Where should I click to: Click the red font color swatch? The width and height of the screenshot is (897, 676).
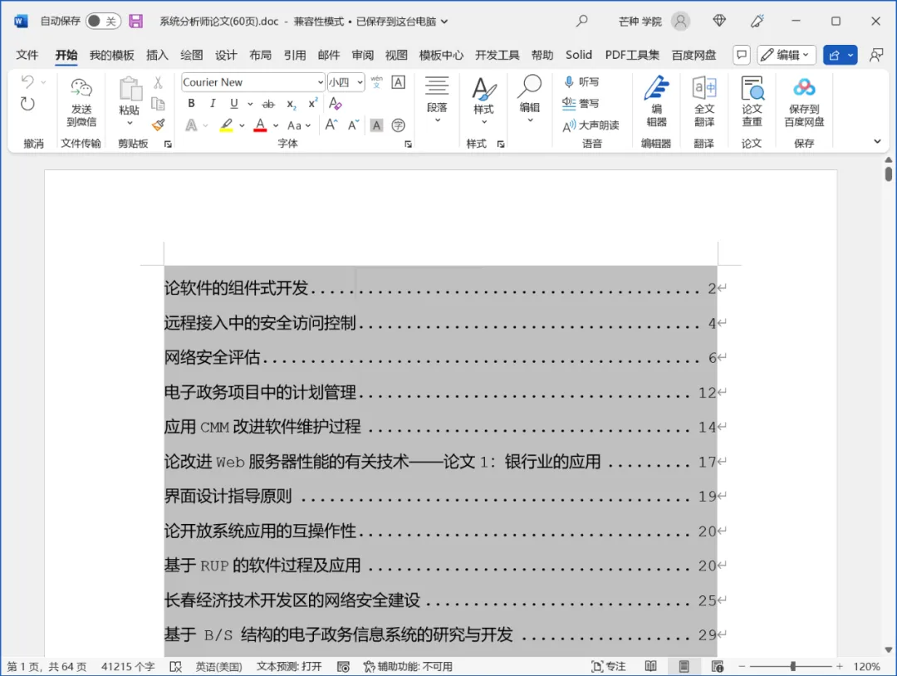(x=260, y=125)
